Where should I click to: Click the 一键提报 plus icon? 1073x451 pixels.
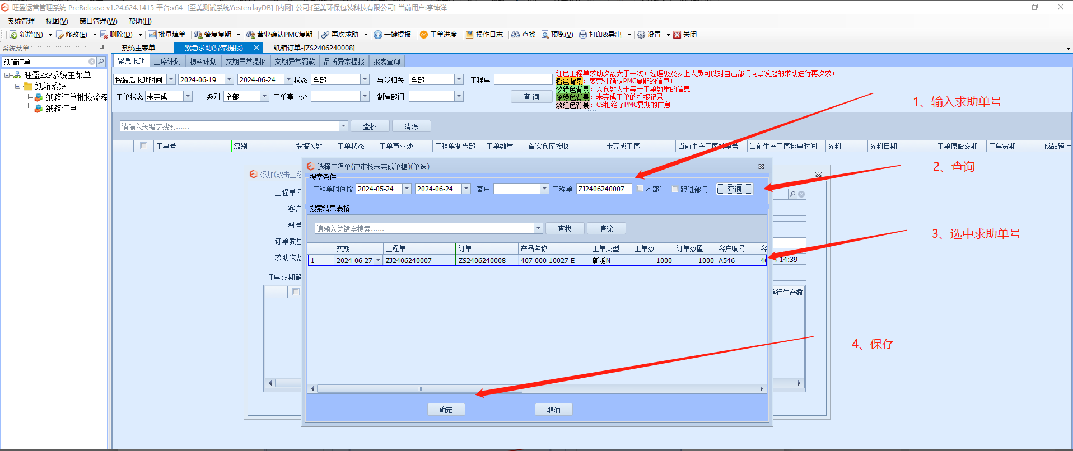pos(378,35)
